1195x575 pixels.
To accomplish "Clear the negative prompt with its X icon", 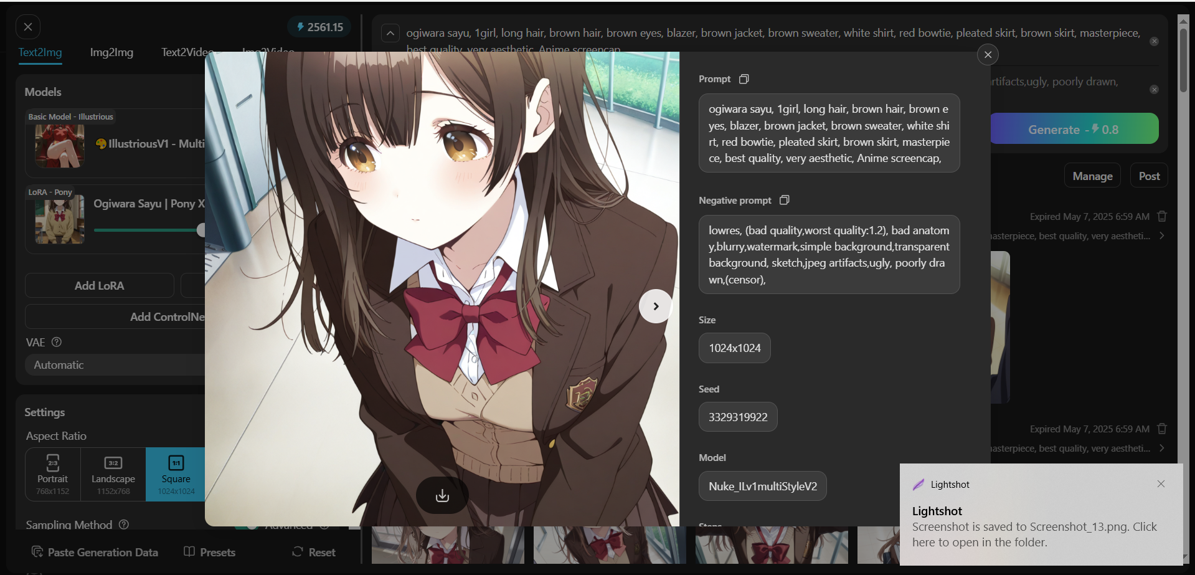I will pyautogui.click(x=1154, y=90).
